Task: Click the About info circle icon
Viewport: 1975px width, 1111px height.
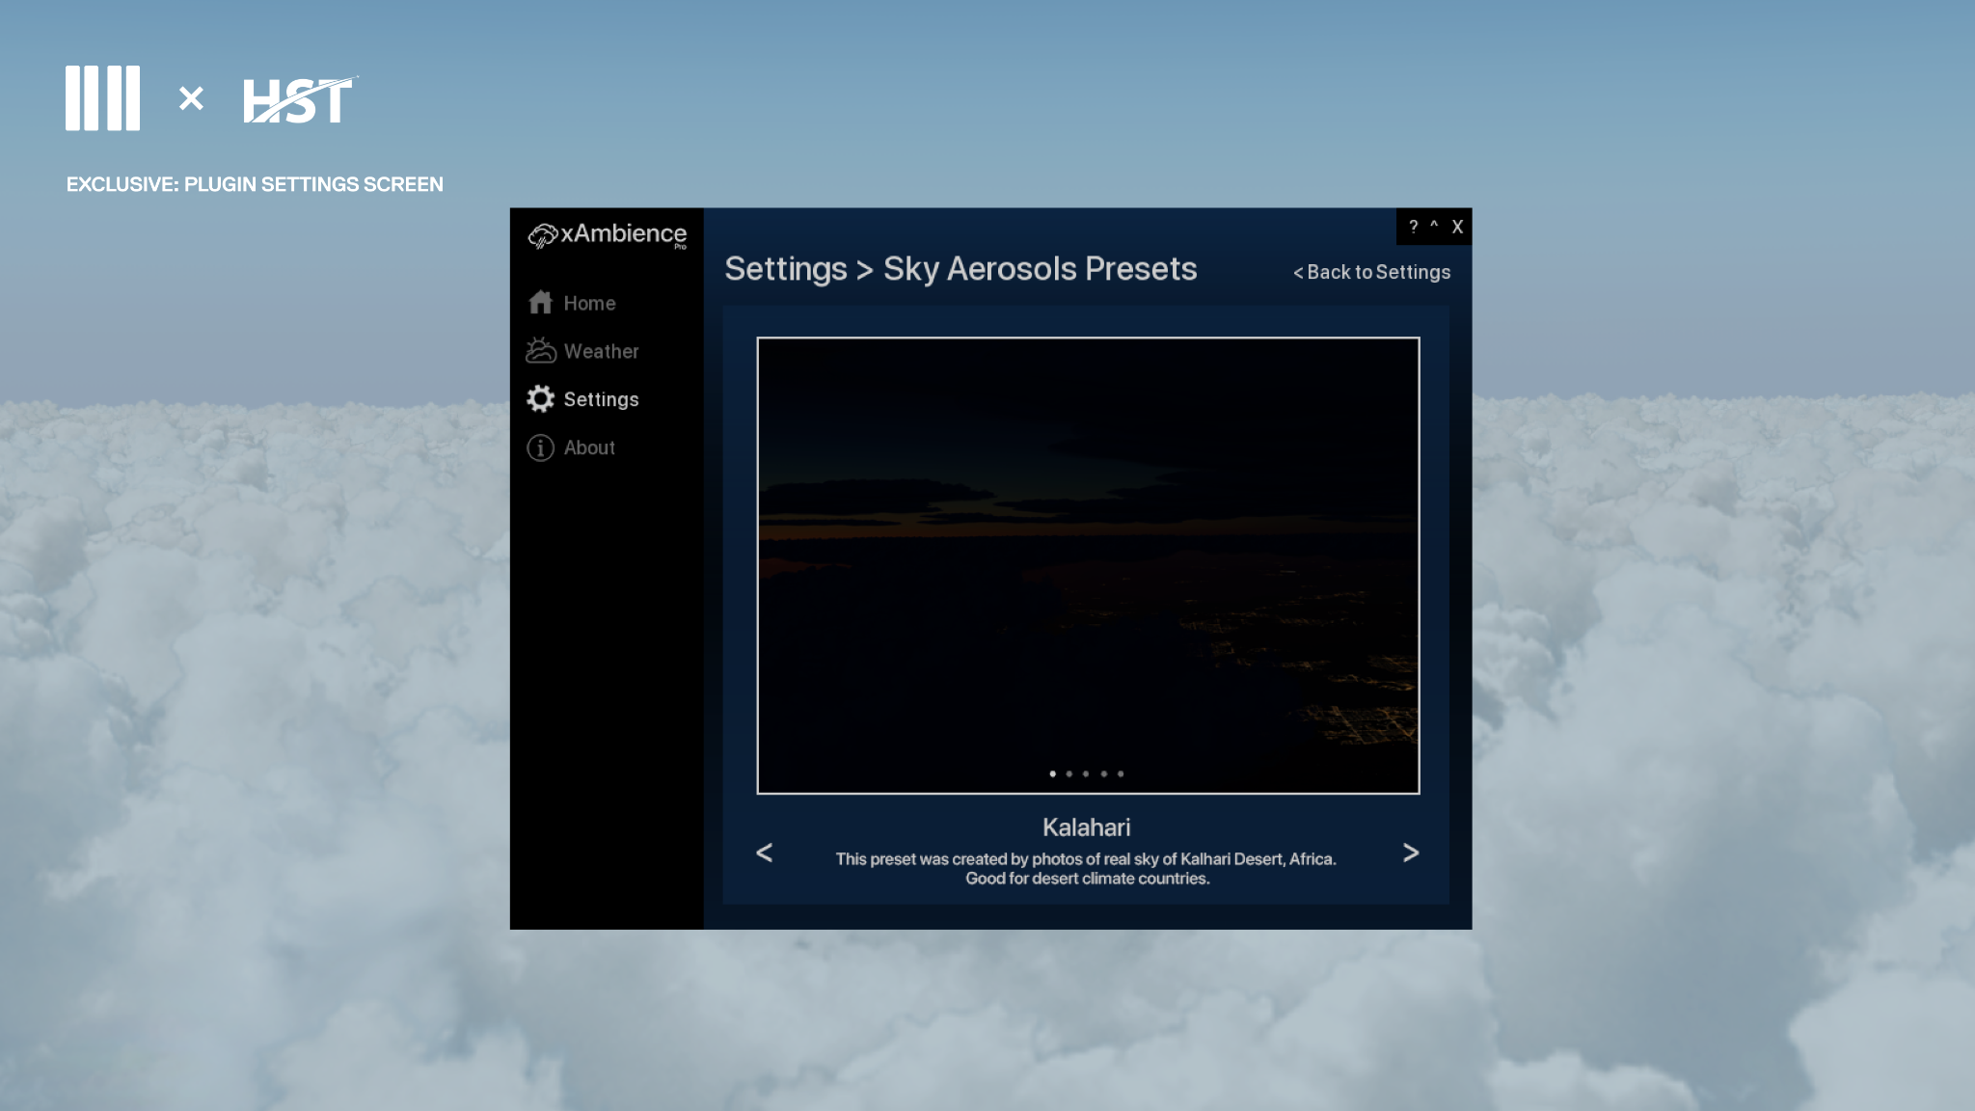Action: pyautogui.click(x=540, y=447)
